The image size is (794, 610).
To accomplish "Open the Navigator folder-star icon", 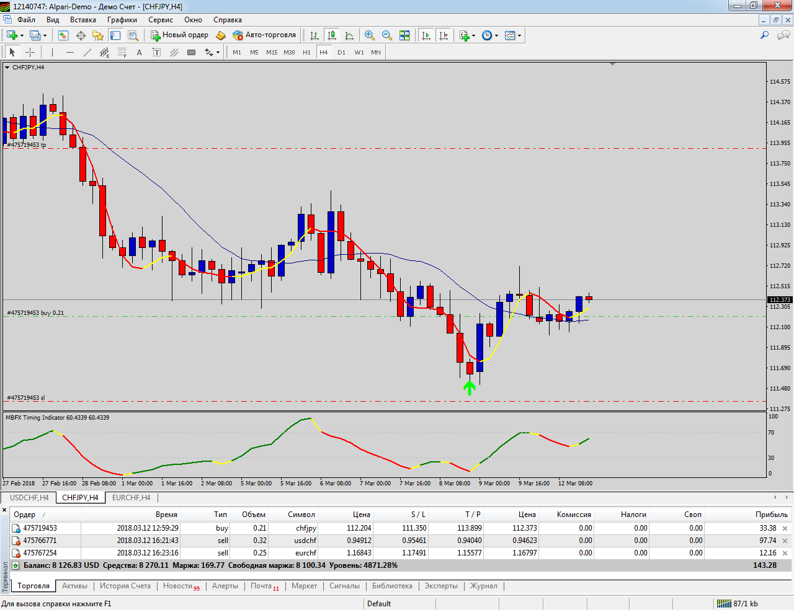I will click(97, 35).
